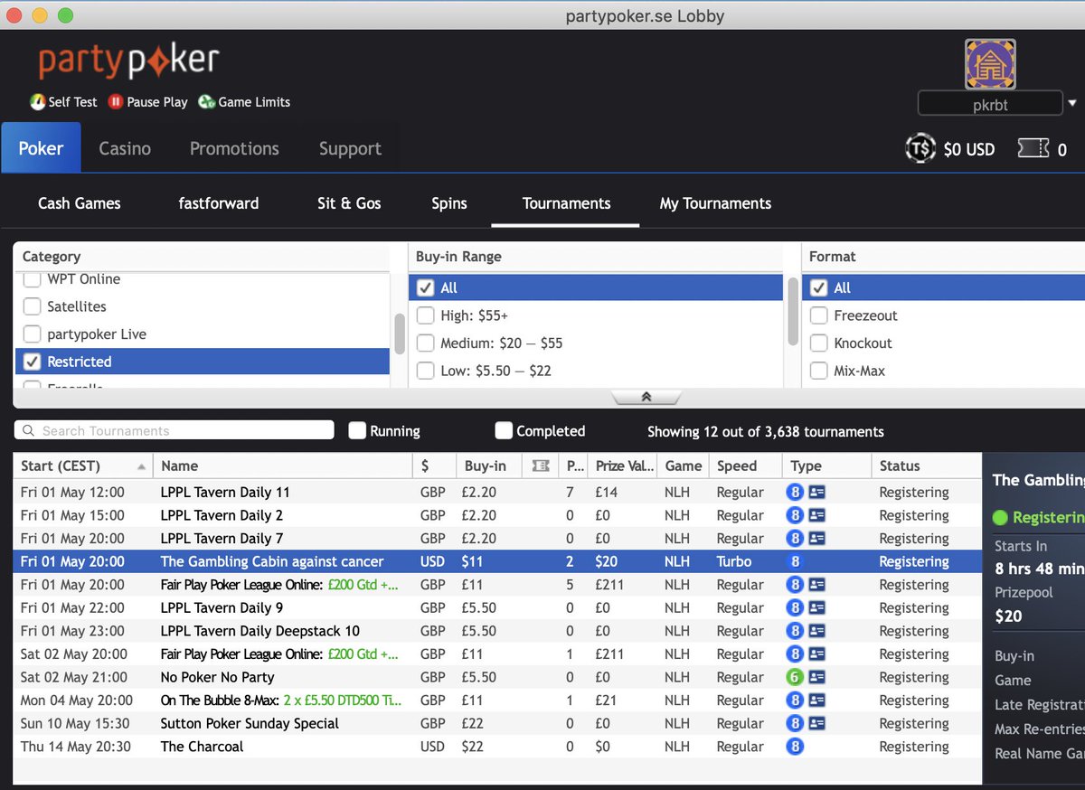Screen dimensions: 1085x790
Task: Click green Registering status dot in details panel
Action: [x=1000, y=518]
